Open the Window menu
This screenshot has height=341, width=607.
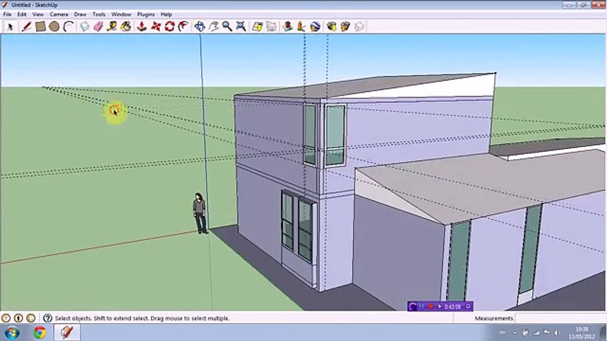click(x=121, y=15)
